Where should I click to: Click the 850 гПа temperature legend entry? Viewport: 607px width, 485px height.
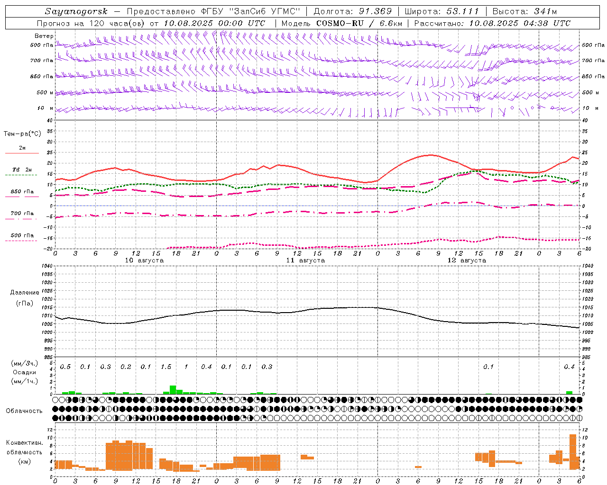pos(22,192)
